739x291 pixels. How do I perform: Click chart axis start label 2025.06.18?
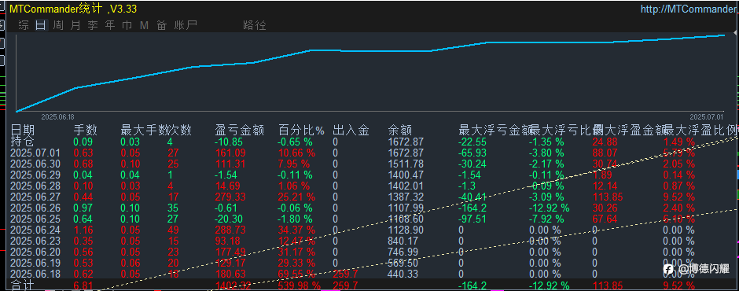57,116
